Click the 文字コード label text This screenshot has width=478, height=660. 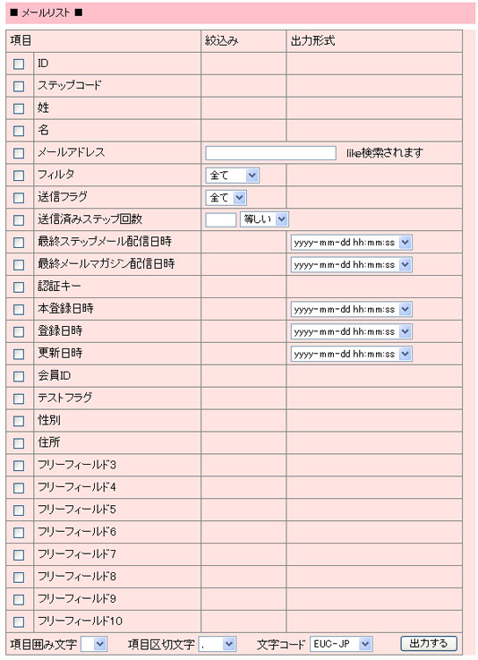(x=281, y=645)
